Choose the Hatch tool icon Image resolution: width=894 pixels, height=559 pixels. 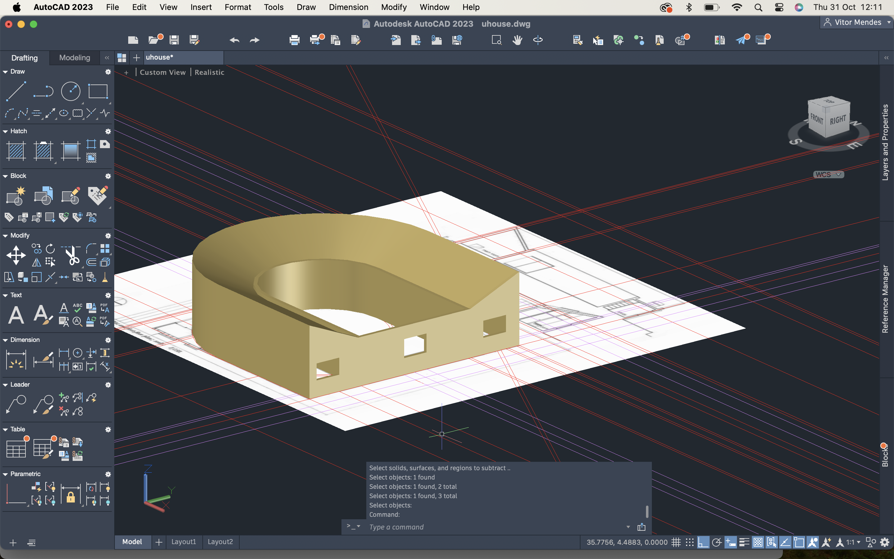coord(16,151)
